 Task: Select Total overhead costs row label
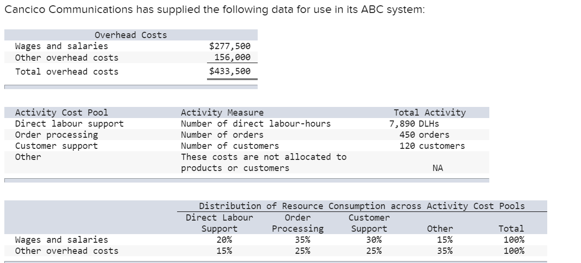(67, 72)
